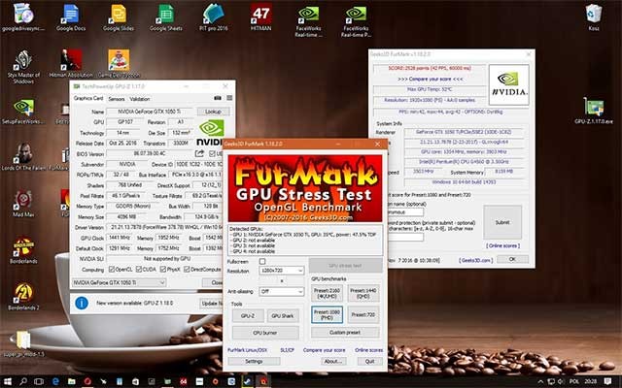Viewport: 622px width, 388px height.
Task: Start the CPU burner in FurMark
Action: [265, 333]
